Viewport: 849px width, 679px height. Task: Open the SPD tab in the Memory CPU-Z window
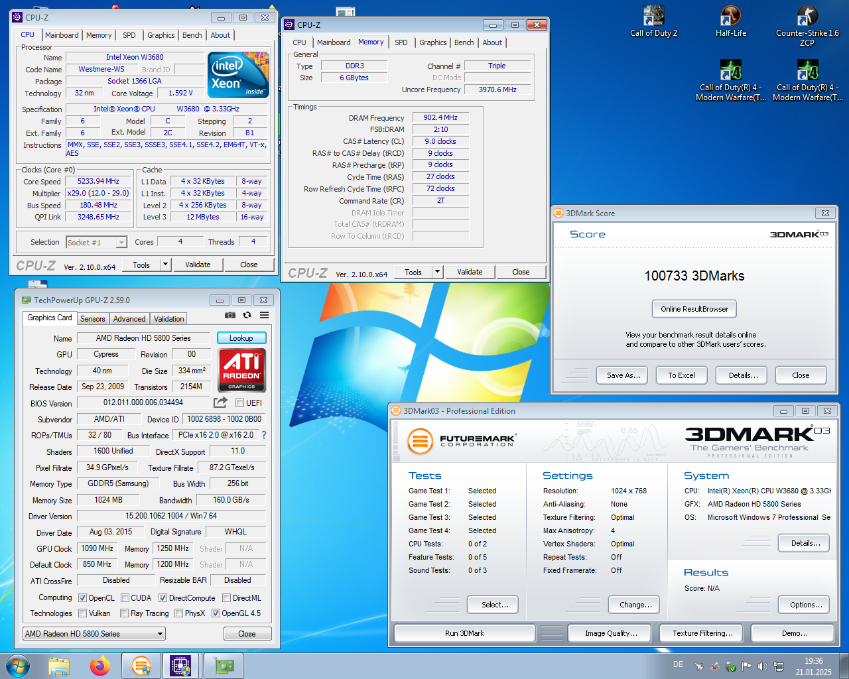click(x=401, y=42)
